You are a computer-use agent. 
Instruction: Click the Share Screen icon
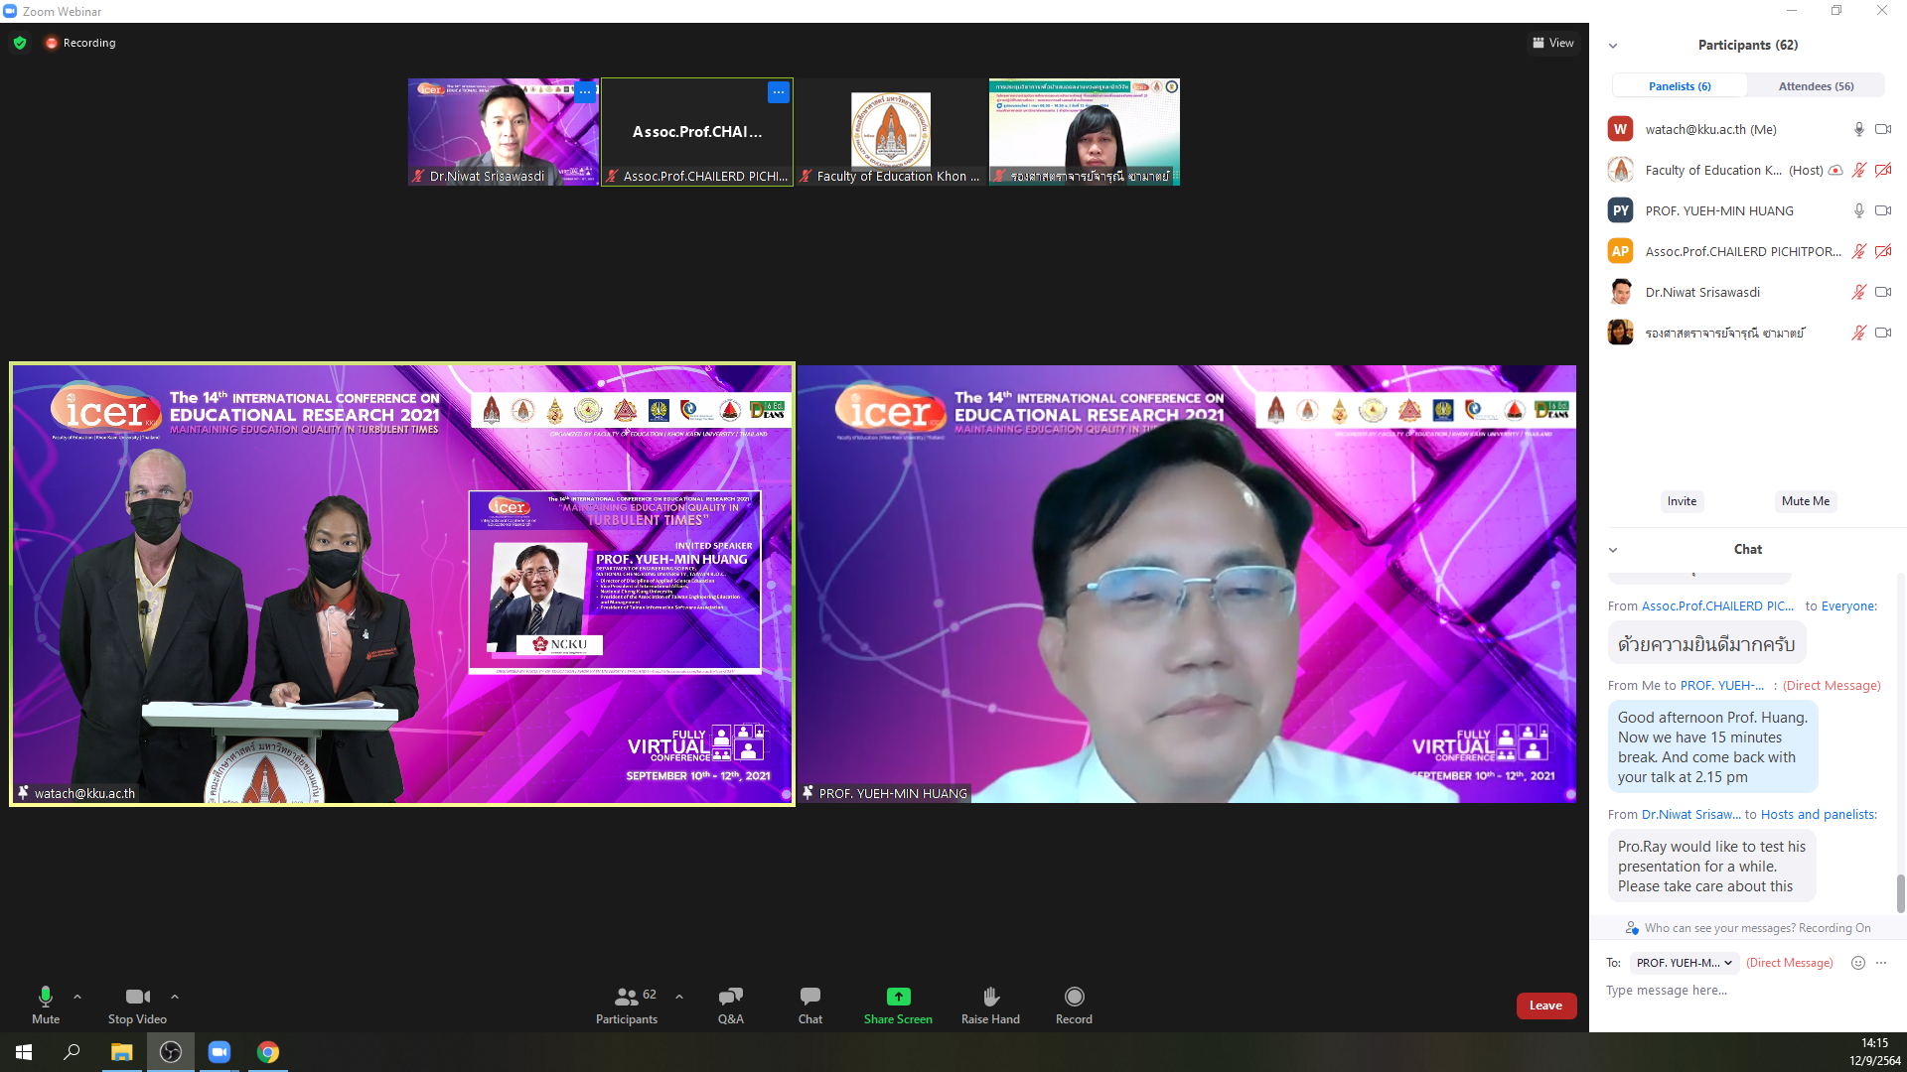pyautogui.click(x=898, y=997)
